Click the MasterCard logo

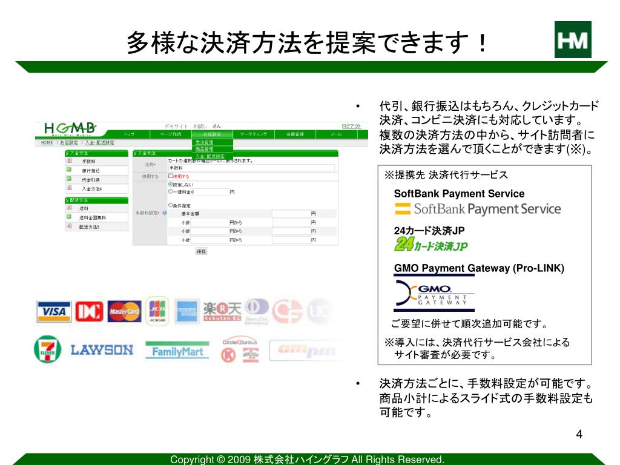click(x=124, y=312)
